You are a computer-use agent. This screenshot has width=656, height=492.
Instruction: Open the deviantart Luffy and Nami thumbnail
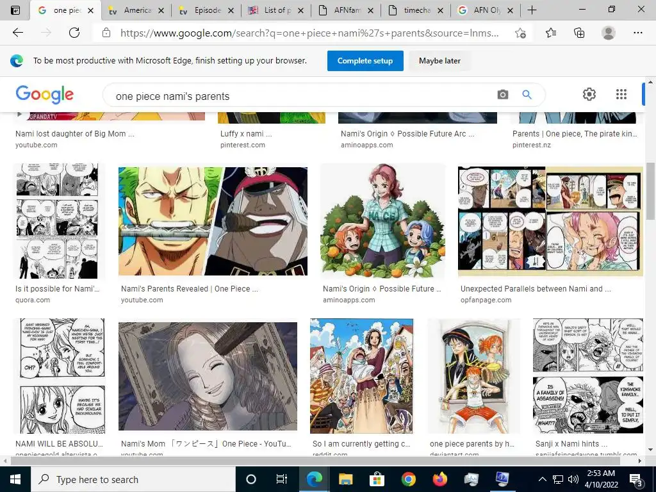[473, 376]
